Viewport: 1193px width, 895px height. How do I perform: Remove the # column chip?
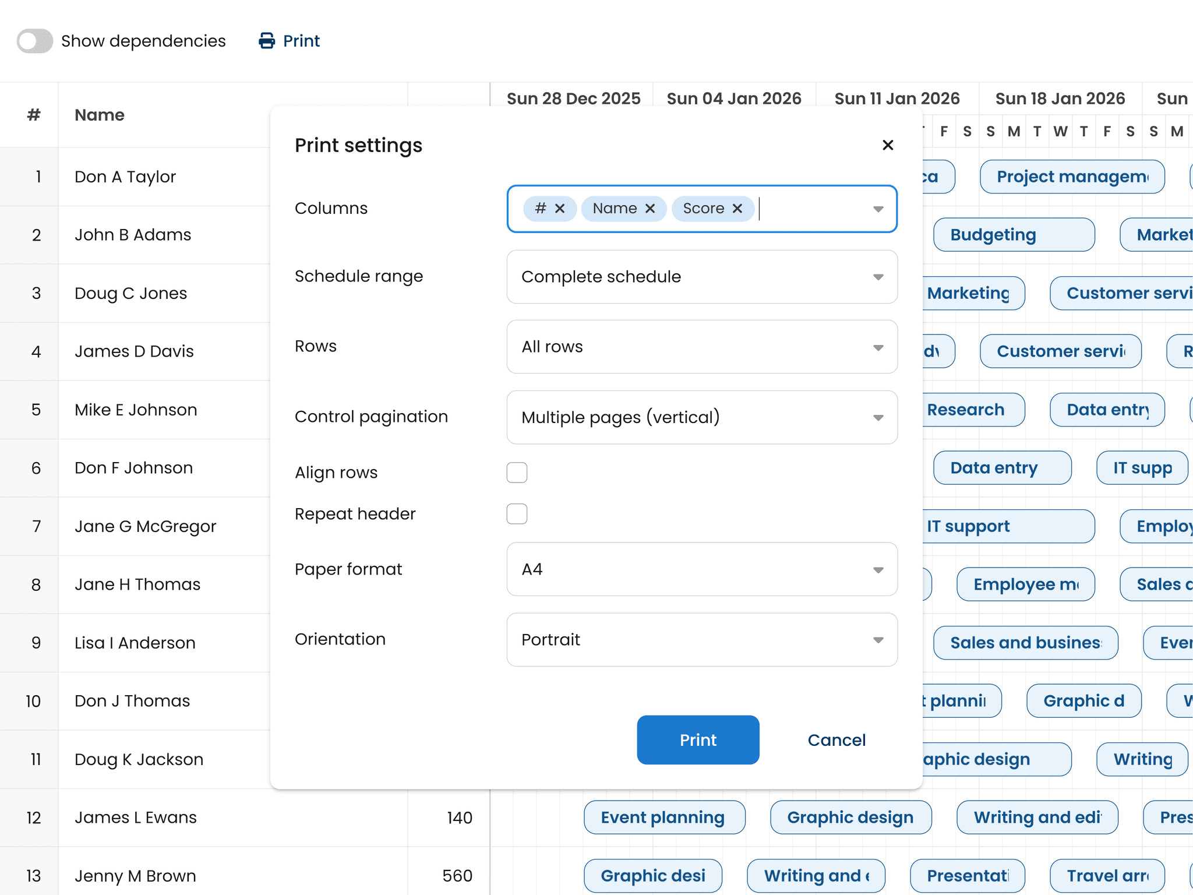click(560, 209)
